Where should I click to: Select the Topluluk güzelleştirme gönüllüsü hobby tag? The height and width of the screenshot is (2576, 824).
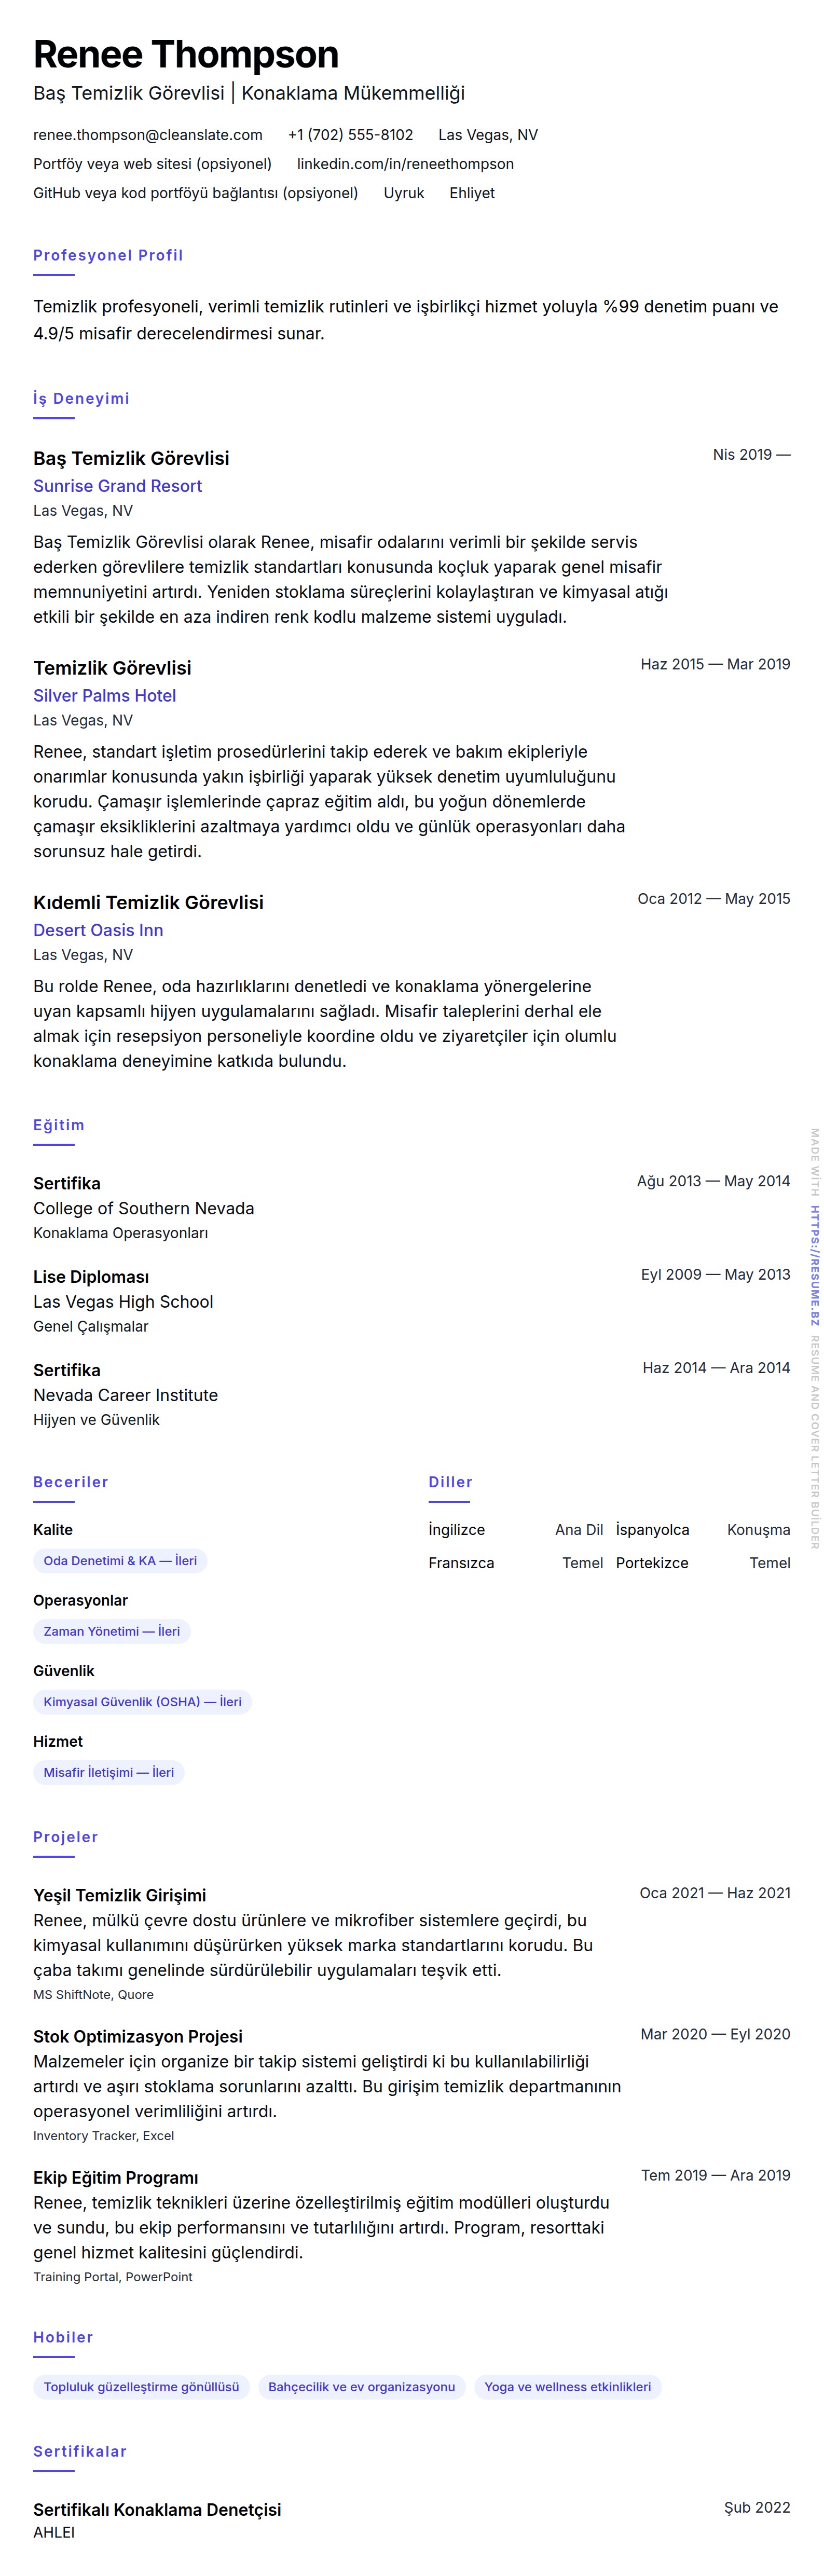[141, 2387]
